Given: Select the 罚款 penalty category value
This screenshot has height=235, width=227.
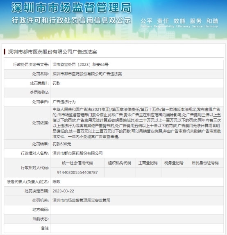Looking at the screenshot, I should tap(57, 83).
